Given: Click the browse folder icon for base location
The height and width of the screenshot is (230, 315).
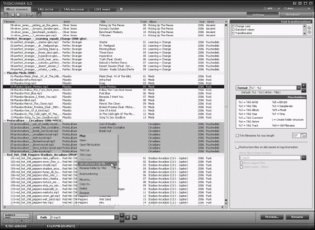Looking at the screenshot, I should coord(304,158).
